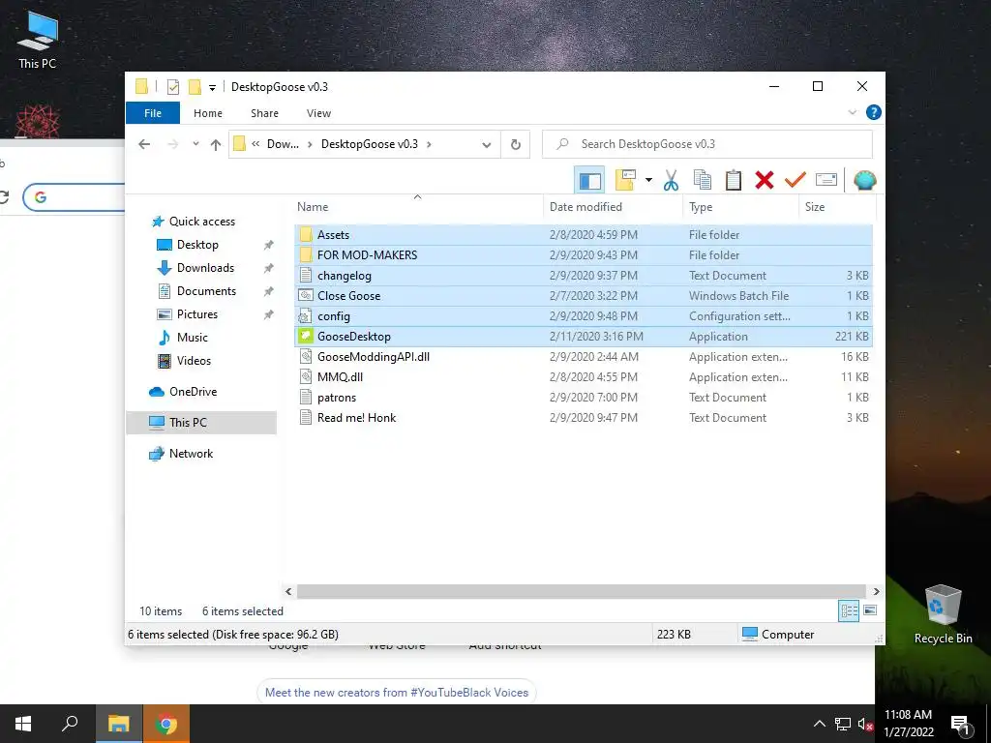Go up one folder level arrow
Screen dimensions: 991x743
tap(216, 145)
